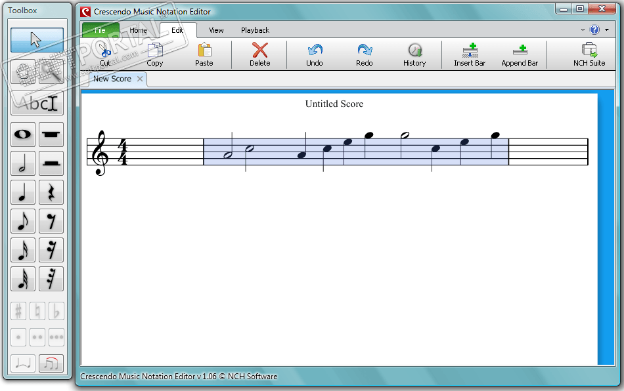624x391 pixels.
Task: Paste from the clipboard
Action: [x=204, y=54]
